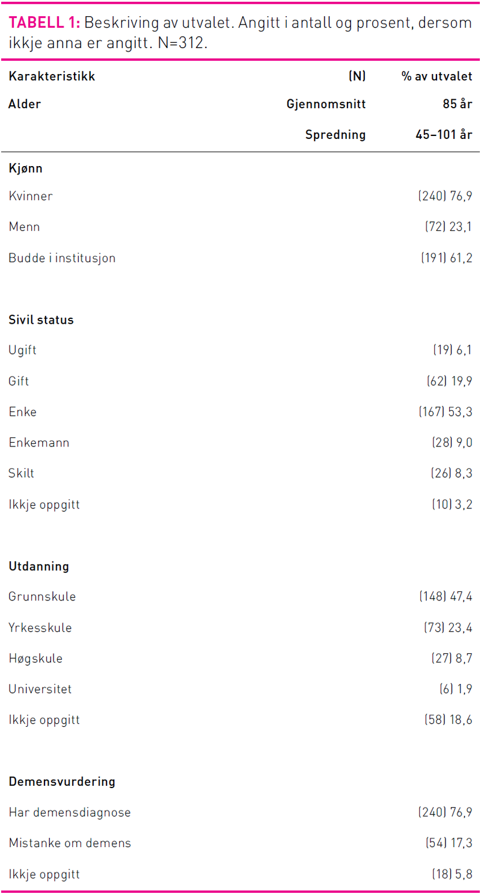Select the 'Utdanning' section heading

click(x=38, y=567)
